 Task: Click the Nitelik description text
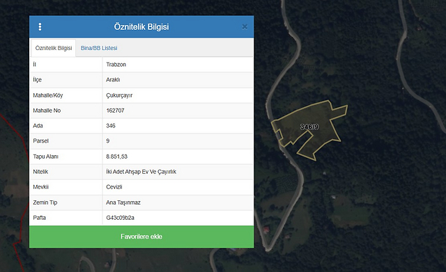(x=141, y=172)
